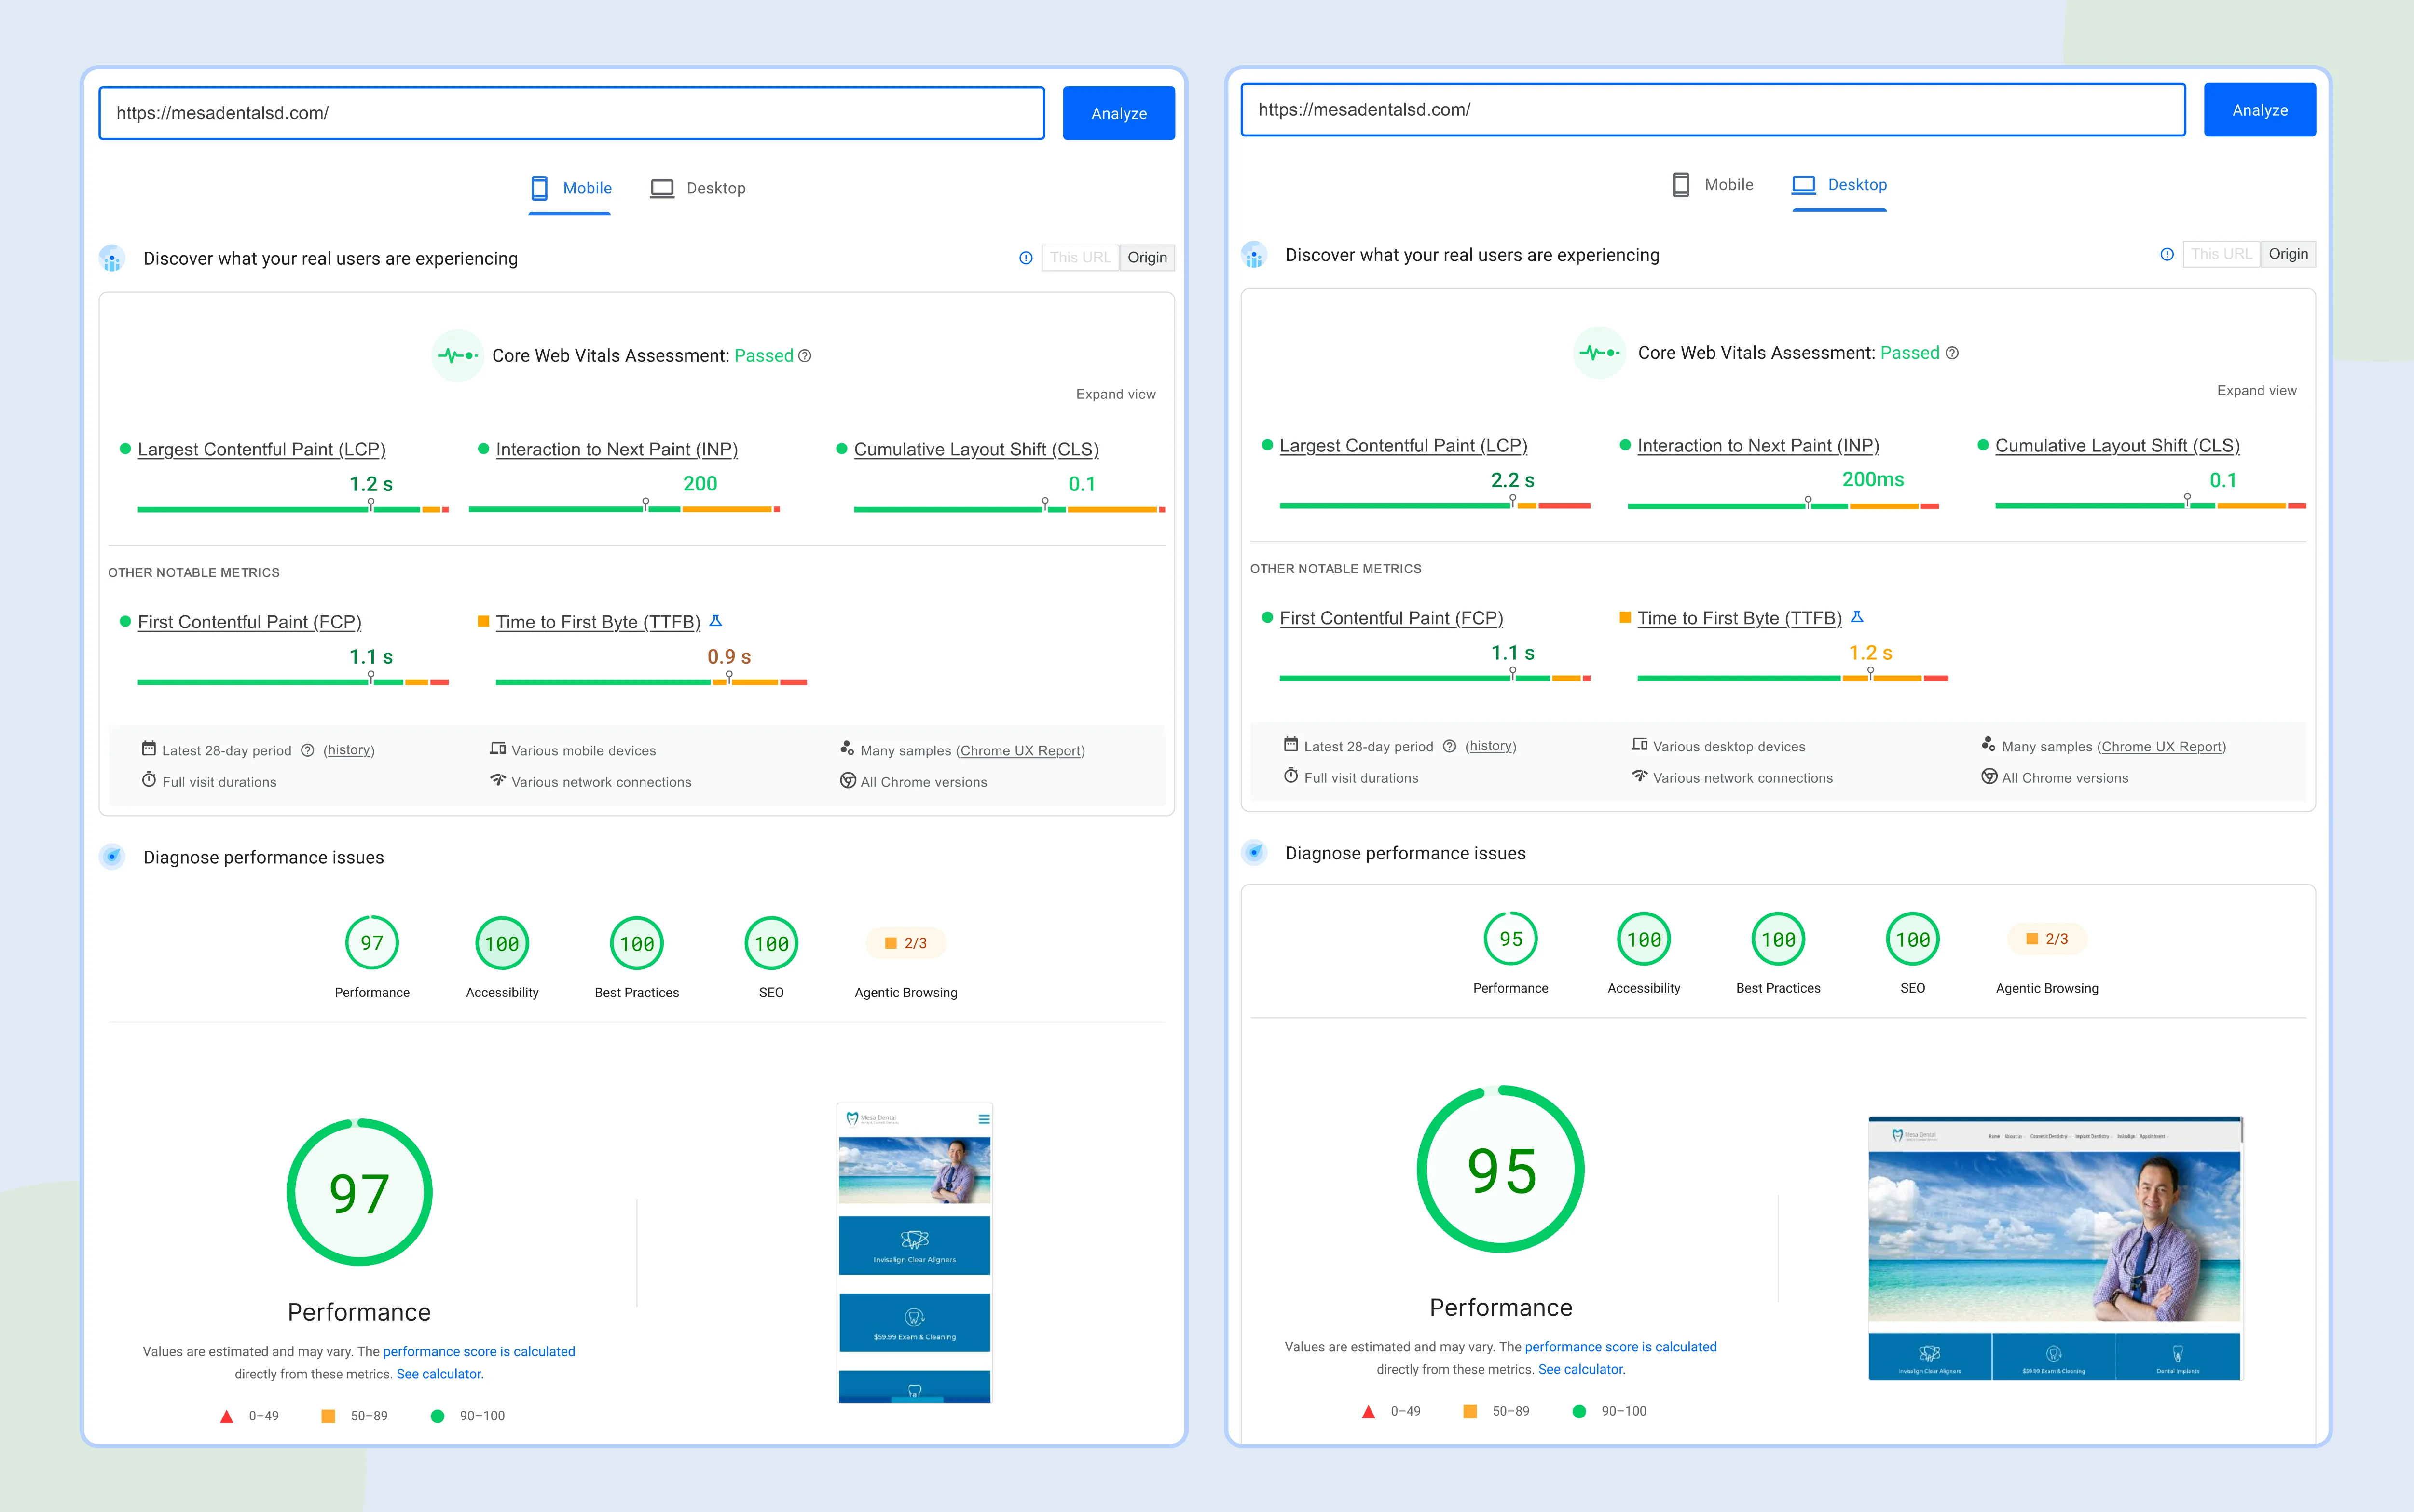The image size is (2414, 1512).
Task: Click stopwatch icon by Full visit durations, left
Action: (149, 780)
